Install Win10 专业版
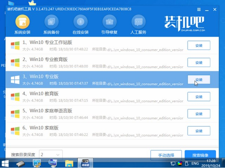 point(199,80)
